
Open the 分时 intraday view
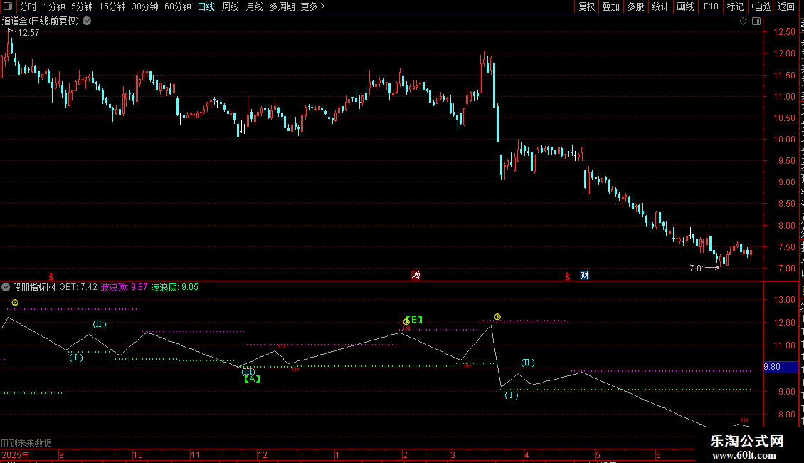tap(28, 6)
